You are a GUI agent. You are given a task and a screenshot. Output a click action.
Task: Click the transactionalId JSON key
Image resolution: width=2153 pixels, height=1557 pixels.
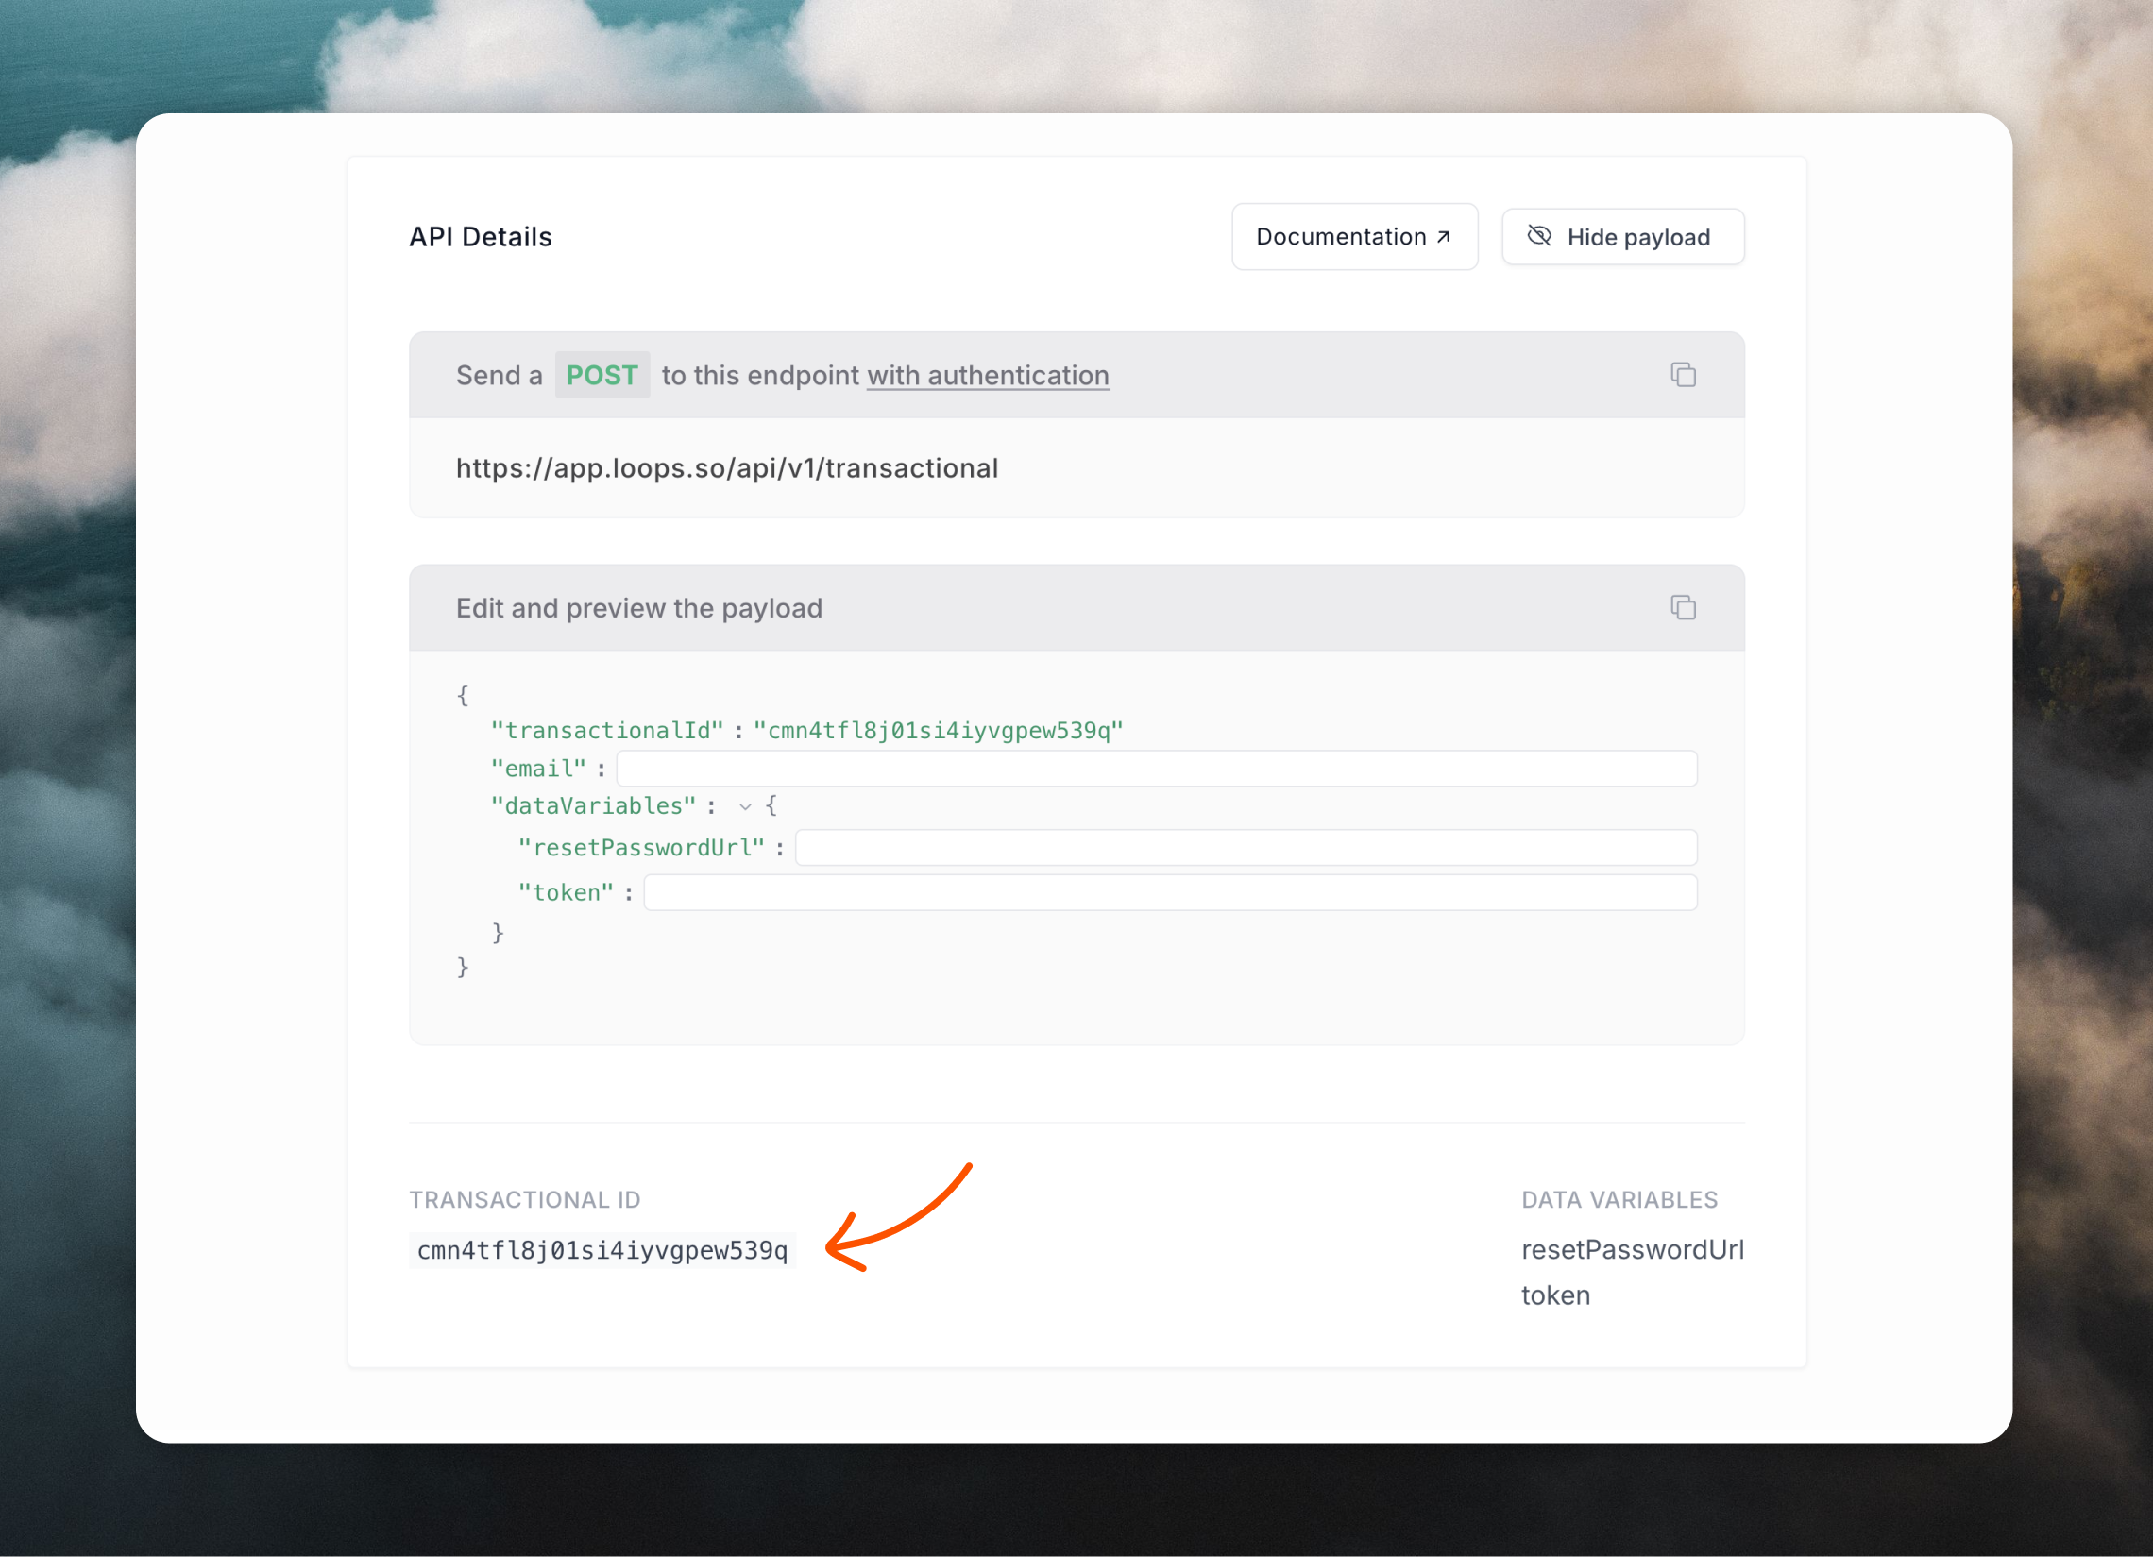pos(606,729)
